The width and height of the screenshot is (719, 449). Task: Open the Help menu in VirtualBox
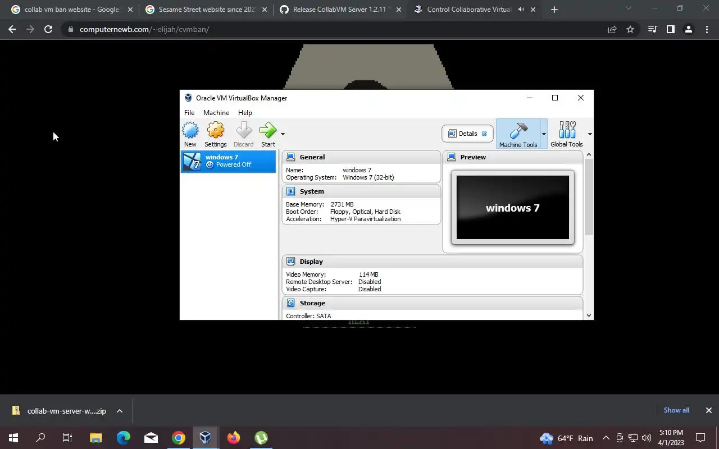[x=245, y=113]
